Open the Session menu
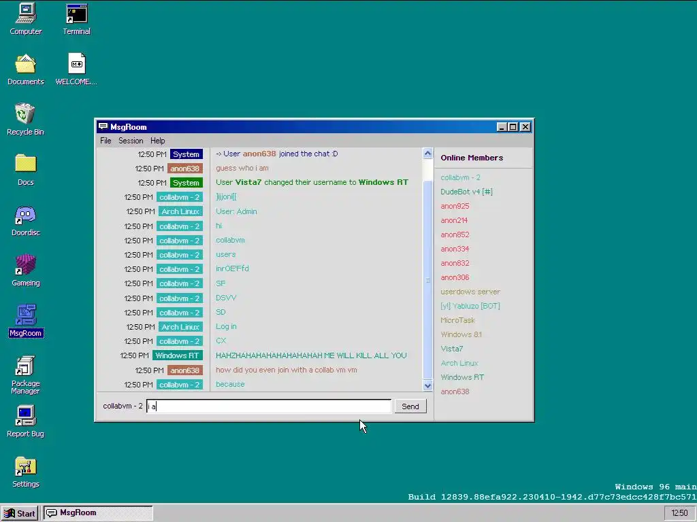The image size is (697, 522). pyautogui.click(x=131, y=141)
